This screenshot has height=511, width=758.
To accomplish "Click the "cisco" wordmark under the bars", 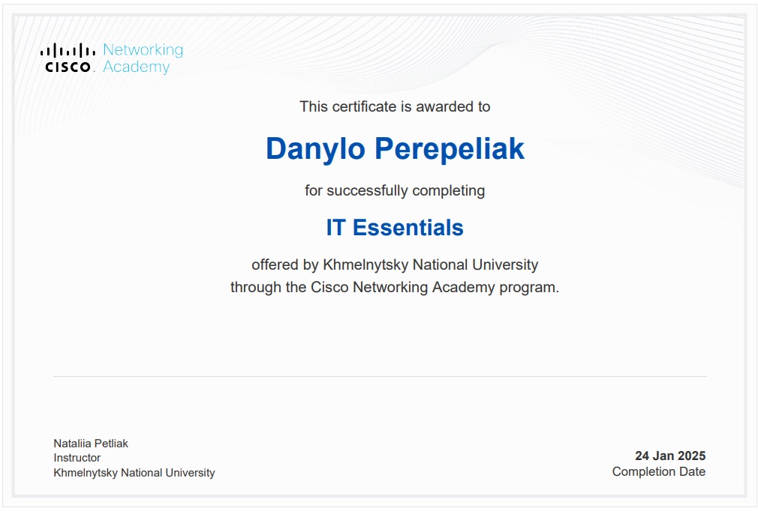I will [68, 67].
